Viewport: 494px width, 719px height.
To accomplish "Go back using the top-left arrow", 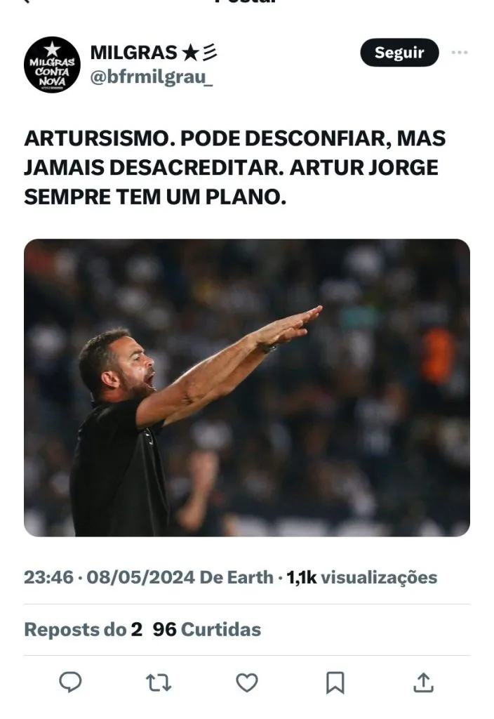I will click(x=27, y=1).
